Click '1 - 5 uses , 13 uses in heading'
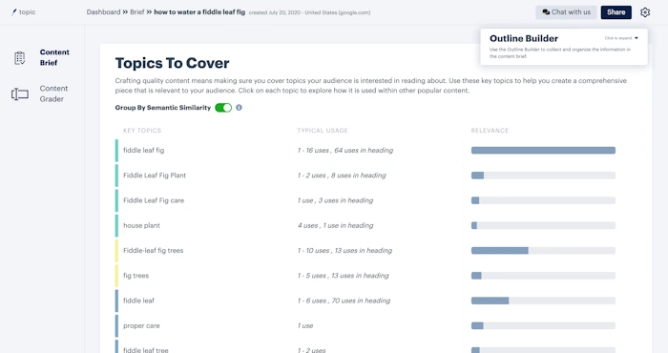 [343, 276]
